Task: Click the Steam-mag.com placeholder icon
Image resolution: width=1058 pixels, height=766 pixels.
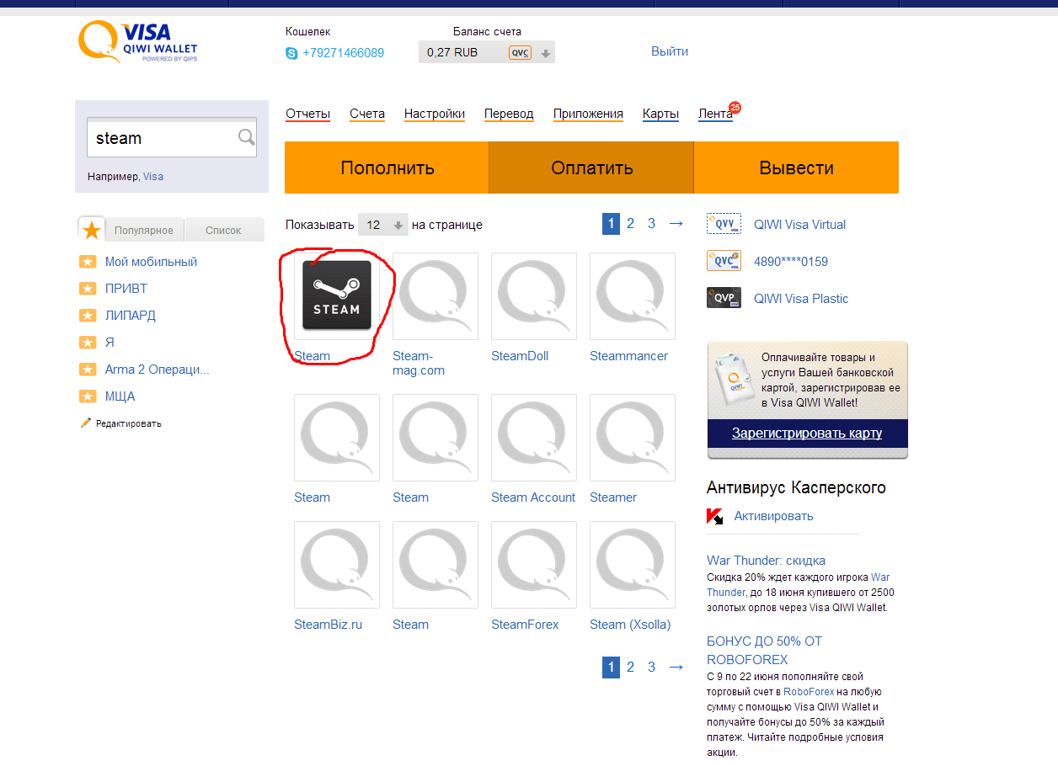Action: coord(435,295)
